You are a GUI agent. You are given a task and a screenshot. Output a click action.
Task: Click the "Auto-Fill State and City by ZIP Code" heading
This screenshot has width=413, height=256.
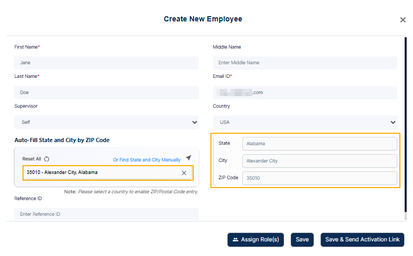62,140
